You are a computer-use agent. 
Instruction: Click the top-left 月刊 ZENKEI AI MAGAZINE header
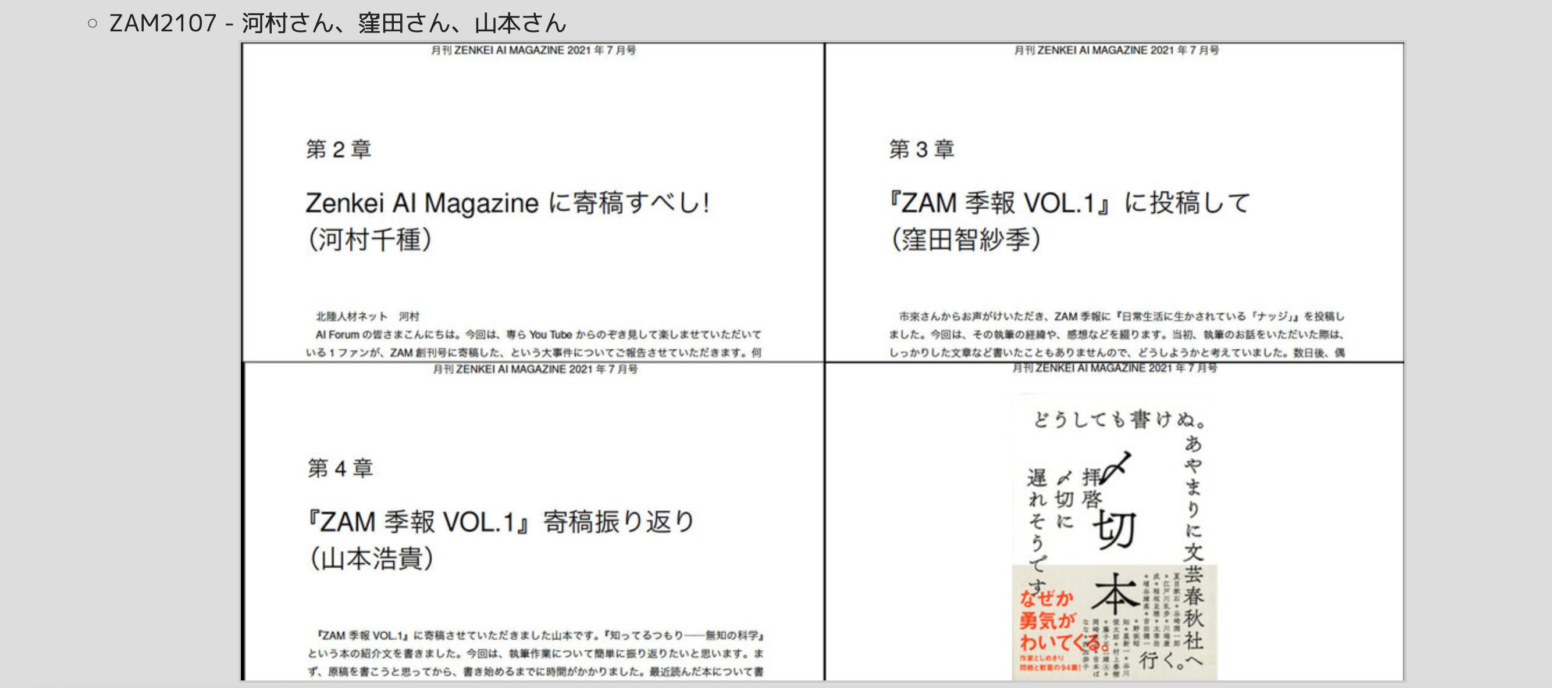533,51
